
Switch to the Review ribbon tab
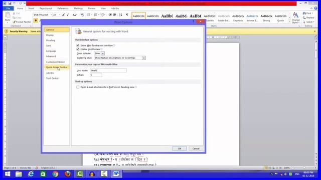[91, 8]
